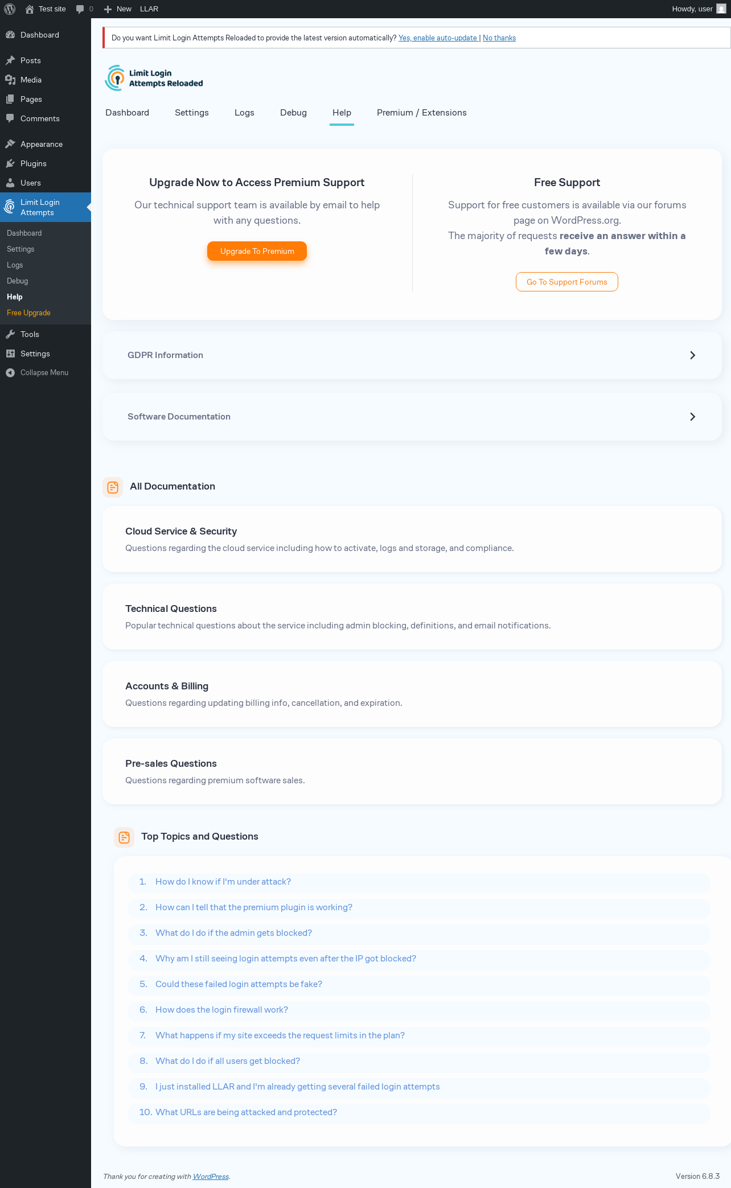Click Yes, enable auto-update link
This screenshot has height=1188, width=731.
(x=438, y=38)
